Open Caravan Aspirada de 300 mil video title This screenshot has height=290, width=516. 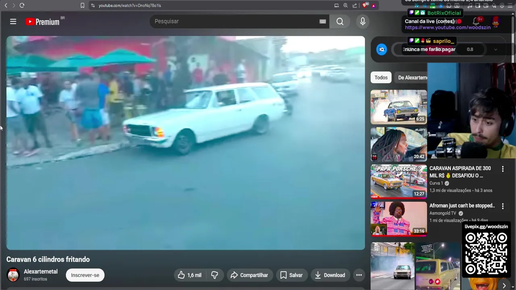(460, 172)
